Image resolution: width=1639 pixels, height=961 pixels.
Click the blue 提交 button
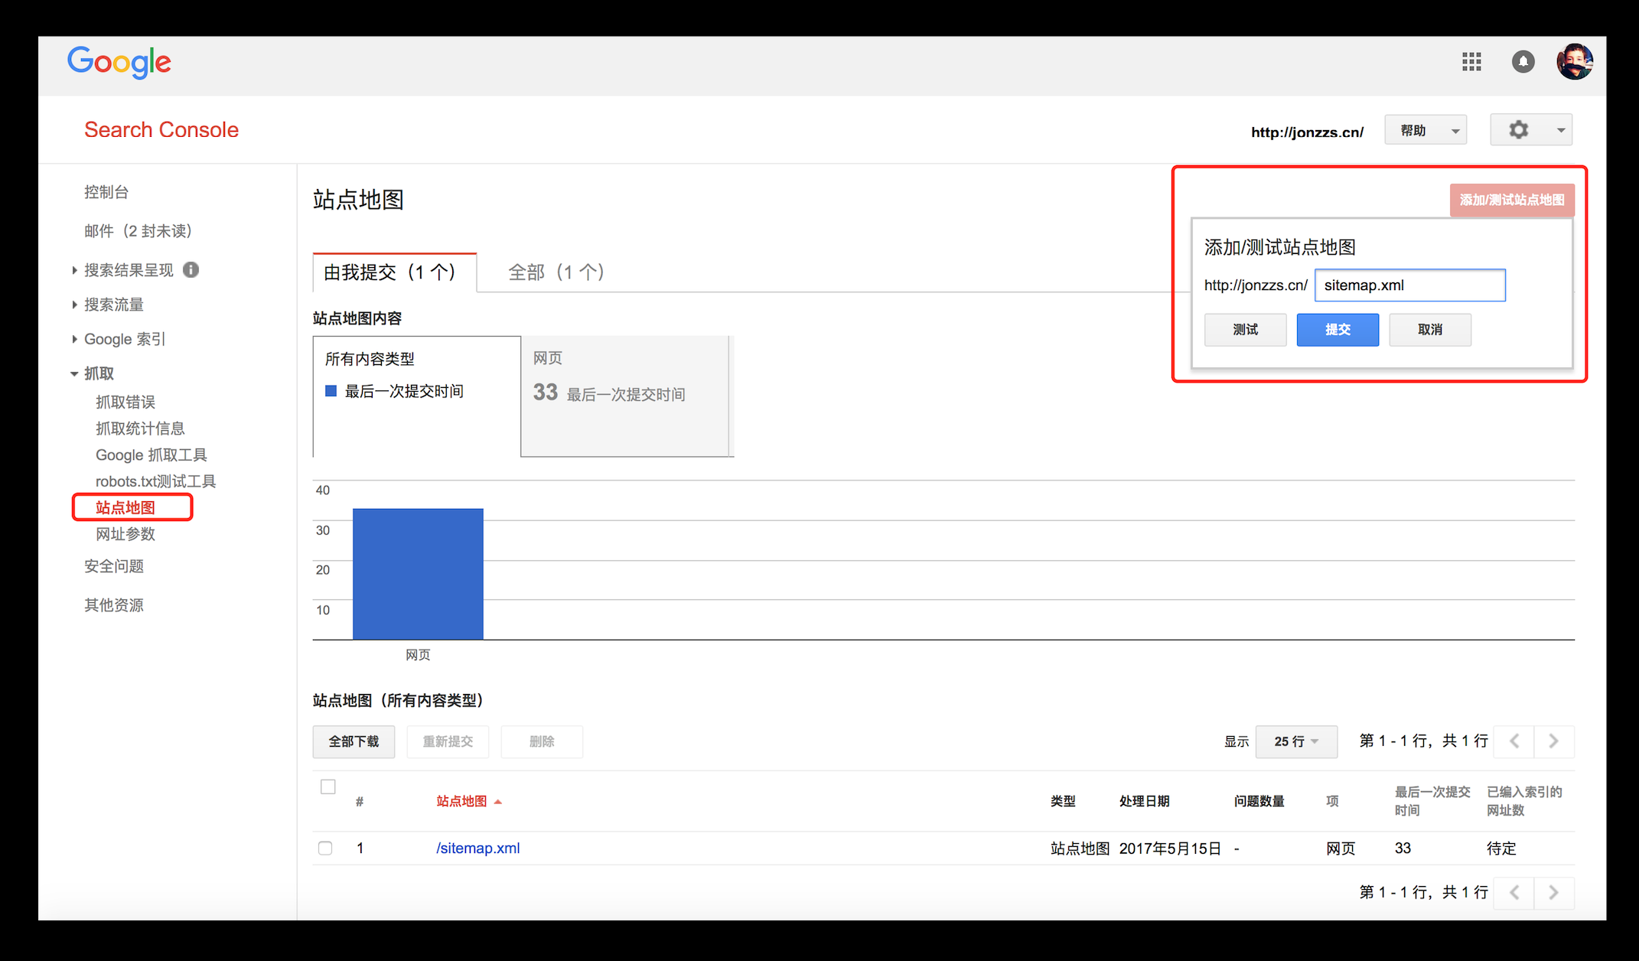click(1337, 330)
